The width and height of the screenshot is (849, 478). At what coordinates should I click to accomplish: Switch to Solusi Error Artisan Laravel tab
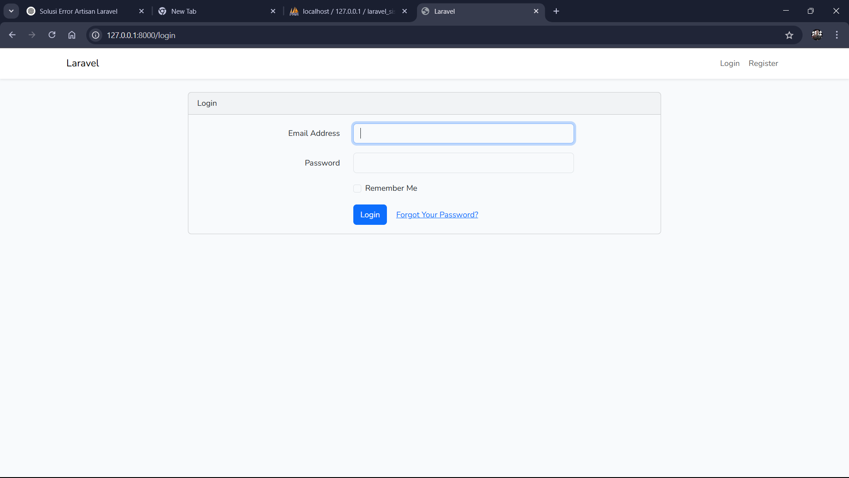click(79, 11)
